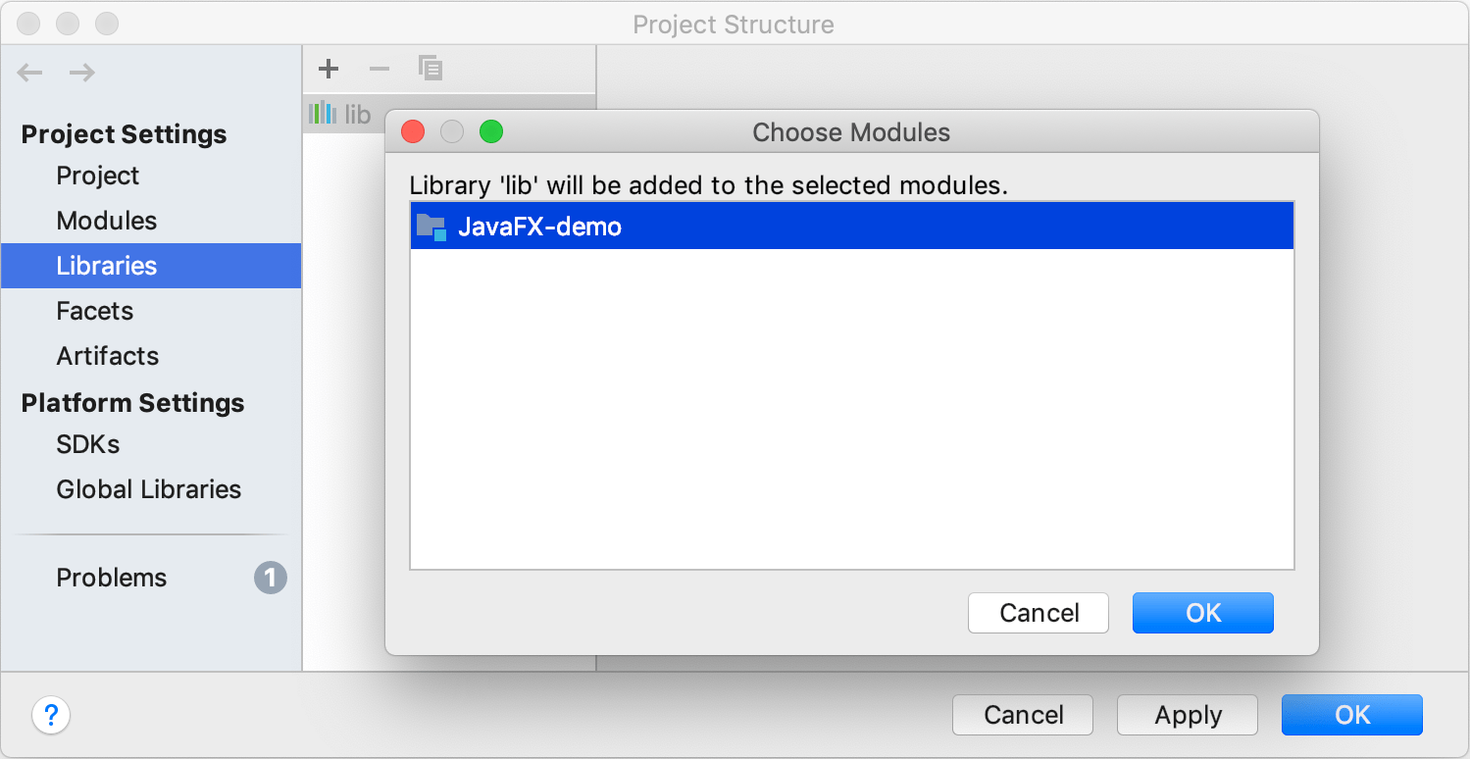Screen dimensions: 1470x759
Task: Click the Problems count badge
Action: (271, 578)
